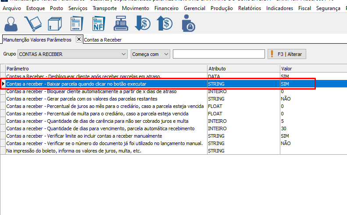Open the 'Começa com' filter dropdown

[166, 54]
